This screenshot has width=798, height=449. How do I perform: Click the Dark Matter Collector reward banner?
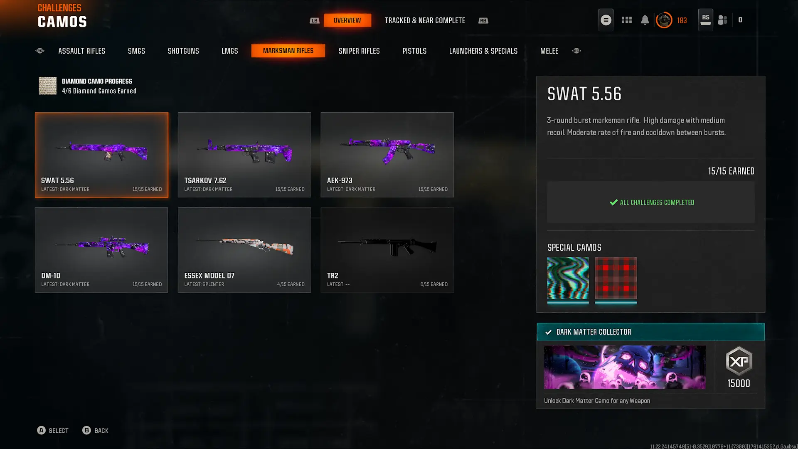point(650,332)
